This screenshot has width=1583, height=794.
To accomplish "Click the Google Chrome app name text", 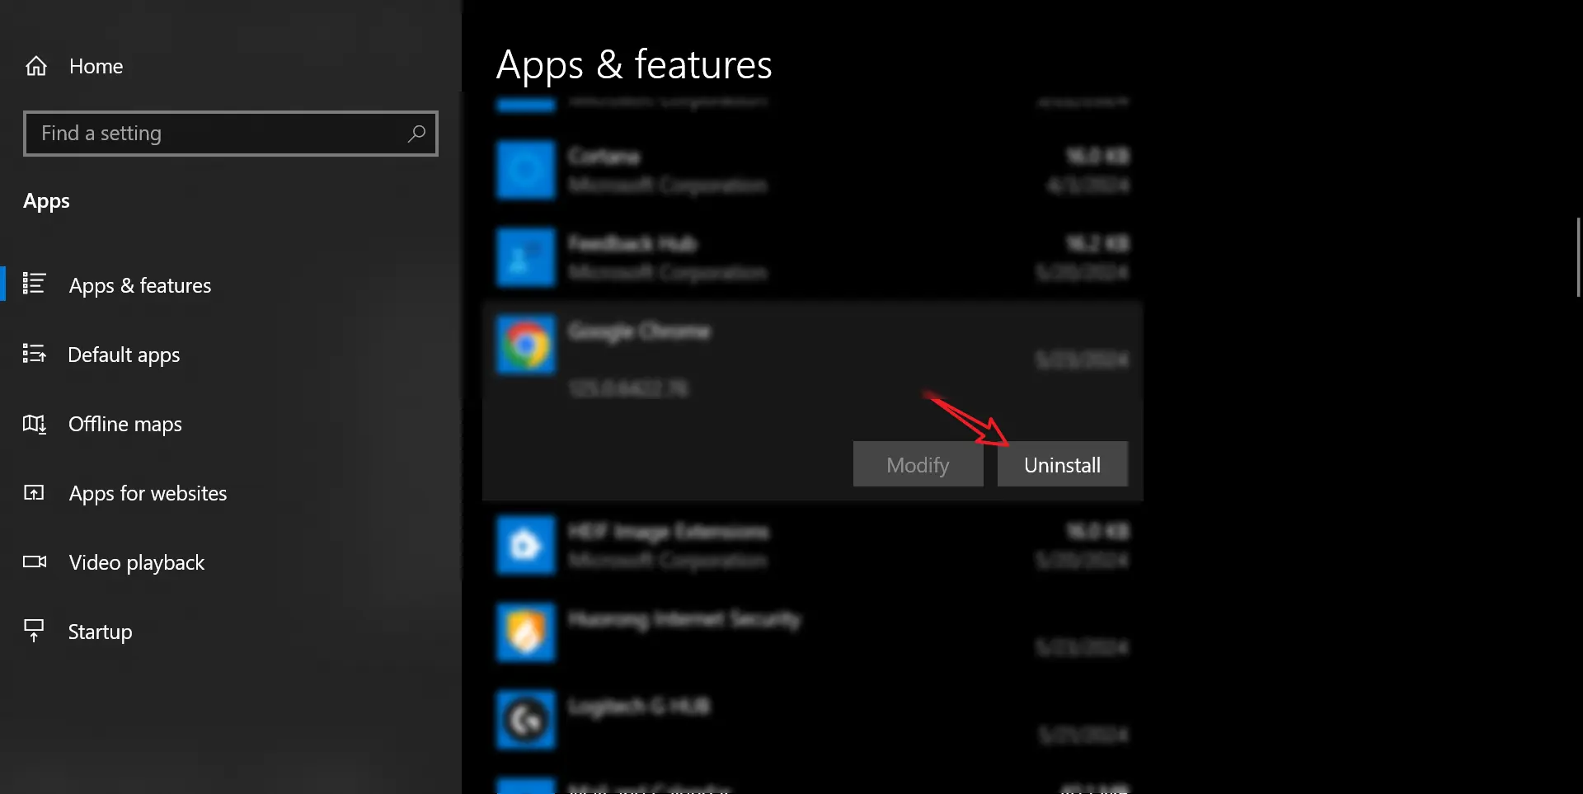I will pyautogui.click(x=639, y=331).
